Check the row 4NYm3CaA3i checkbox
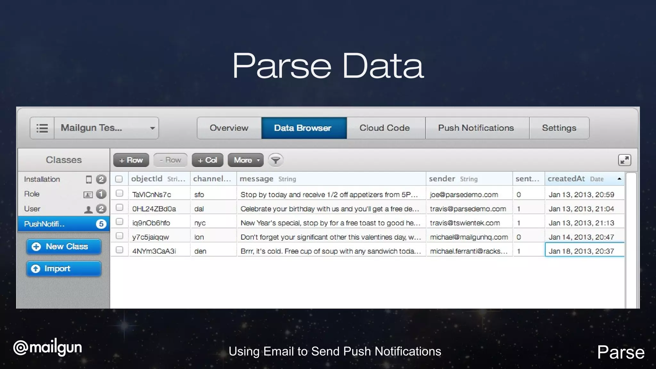This screenshot has height=369, width=656. coord(119,250)
